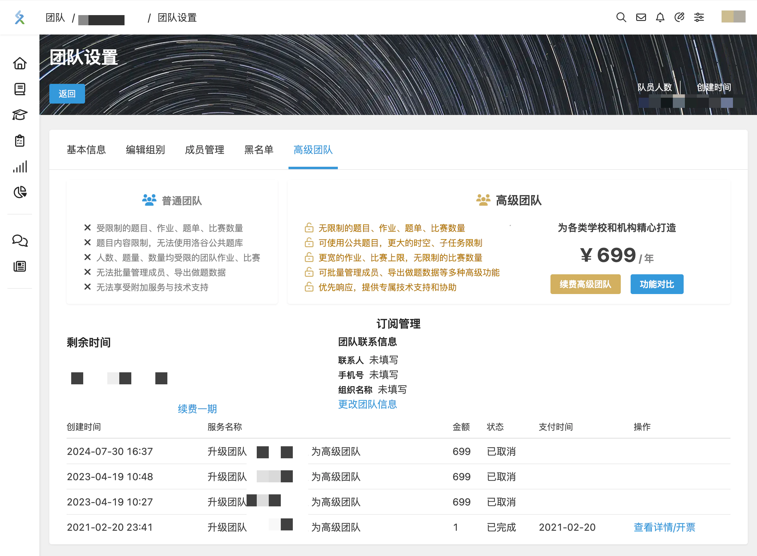Open the sliders settings icon
Viewport: 757px width, 556px height.
point(699,17)
